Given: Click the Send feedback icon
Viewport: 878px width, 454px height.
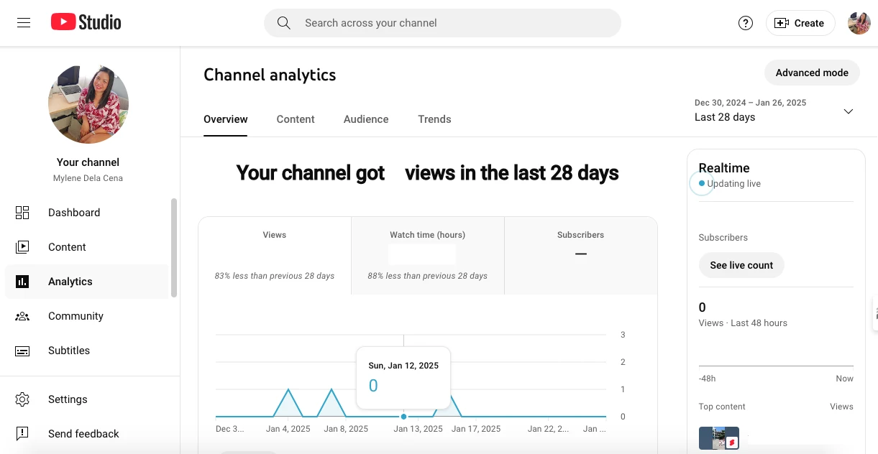Looking at the screenshot, I should pos(22,434).
